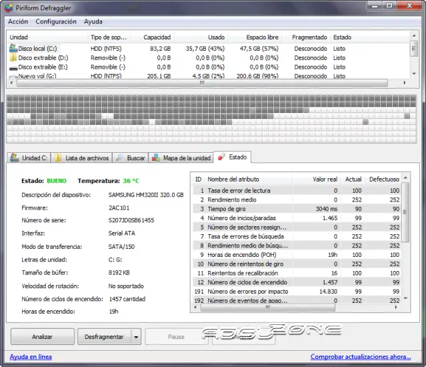Click the Defectuoso column header
The height and width of the screenshot is (367, 426).
384,179
